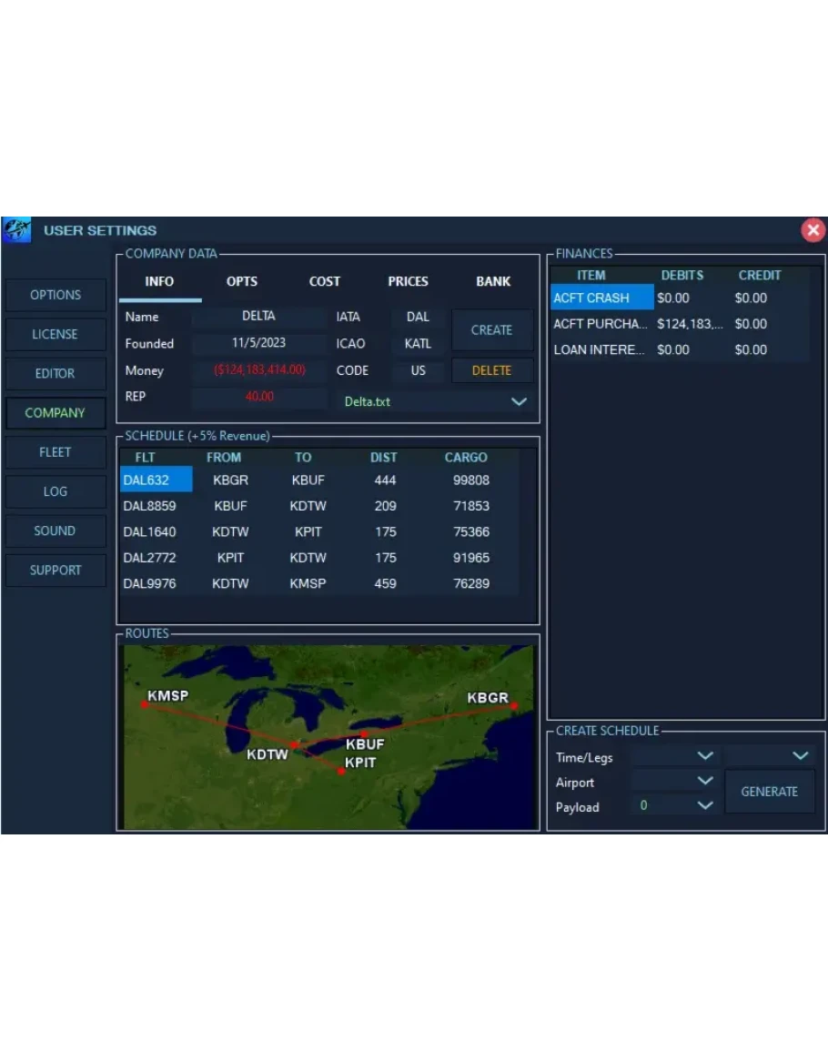Expand the Time/Legs first dropdown
Image resolution: width=828 pixels, height=1051 pixels.
click(703, 756)
